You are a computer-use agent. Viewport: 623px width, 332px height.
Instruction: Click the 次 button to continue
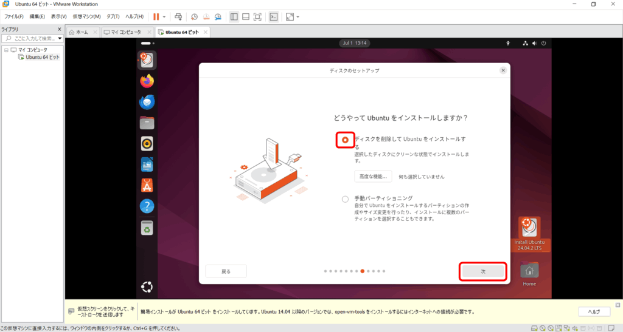tap(482, 272)
